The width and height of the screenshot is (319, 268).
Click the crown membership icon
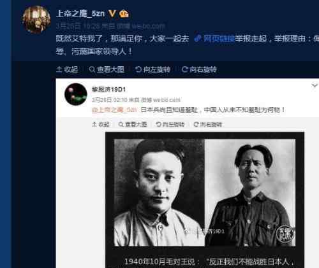(x=124, y=14)
